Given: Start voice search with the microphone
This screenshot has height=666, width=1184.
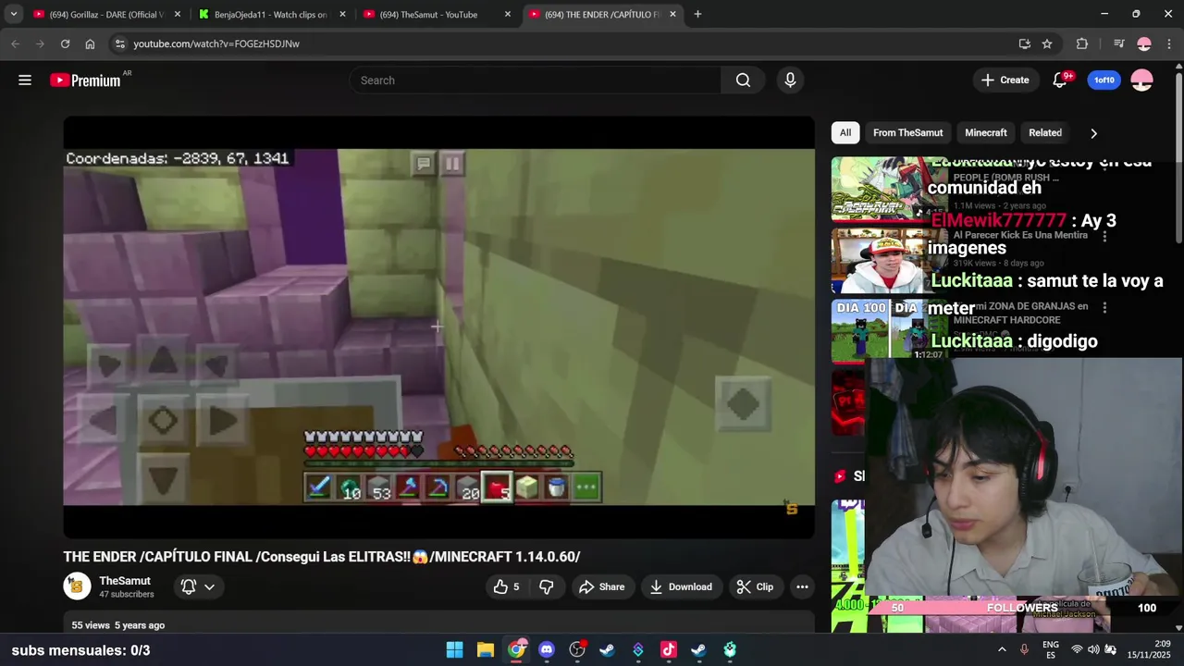Looking at the screenshot, I should pyautogui.click(x=790, y=80).
